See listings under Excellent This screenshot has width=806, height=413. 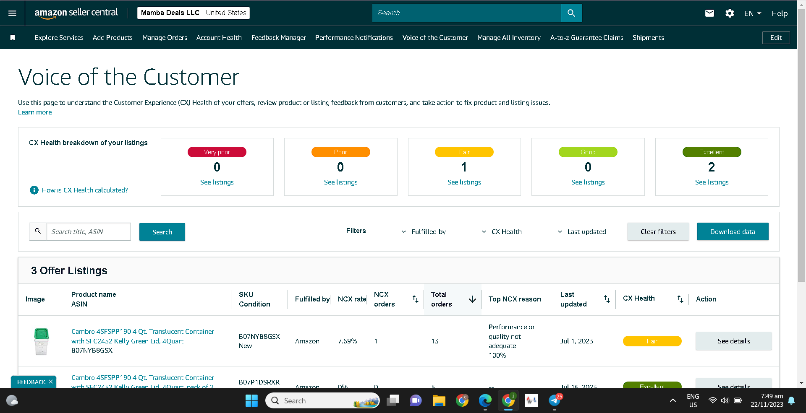pyautogui.click(x=712, y=182)
